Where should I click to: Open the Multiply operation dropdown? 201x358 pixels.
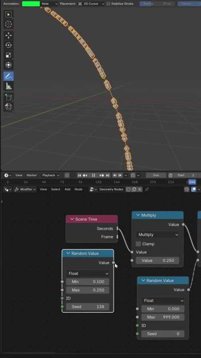[x=157, y=235]
